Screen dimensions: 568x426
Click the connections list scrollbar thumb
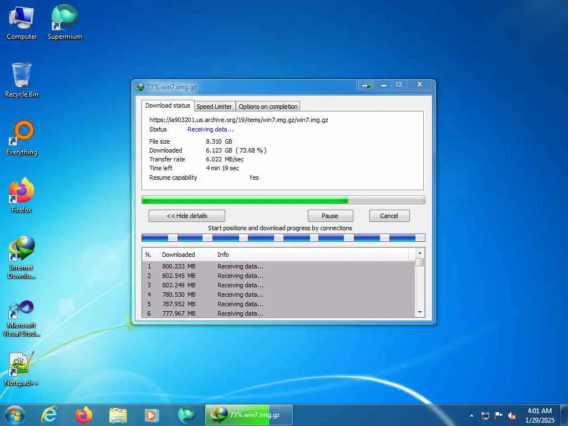tap(420, 262)
